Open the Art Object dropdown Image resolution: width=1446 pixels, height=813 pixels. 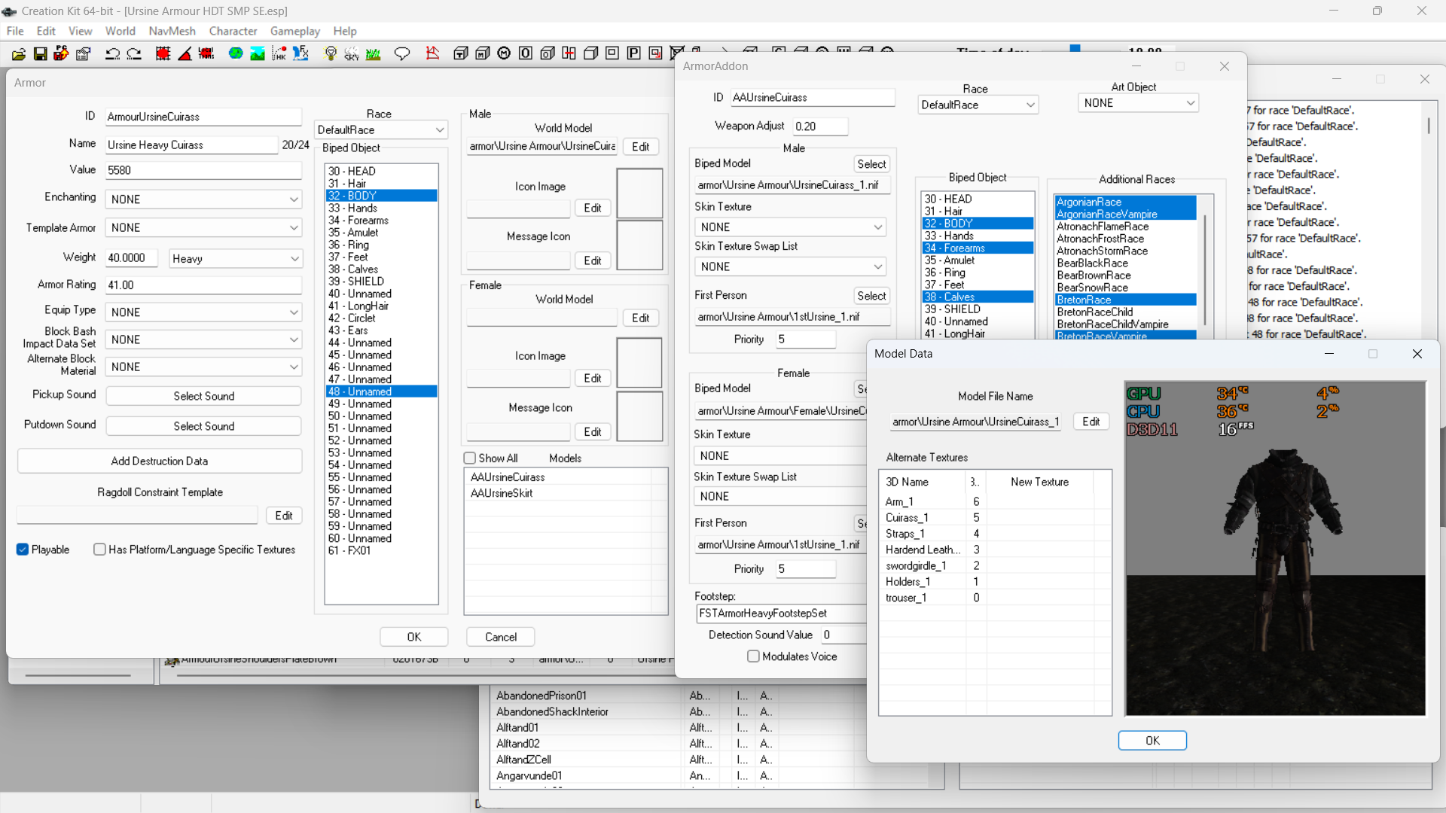(x=1138, y=103)
